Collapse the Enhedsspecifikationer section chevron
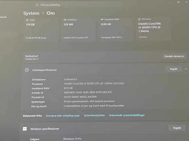Screen dimensions: 189x141 click(186, 69)
